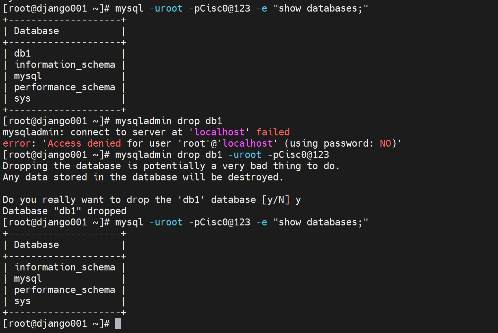
Task: Click "performance_schema" in the last database table
Action: [x=65, y=290]
